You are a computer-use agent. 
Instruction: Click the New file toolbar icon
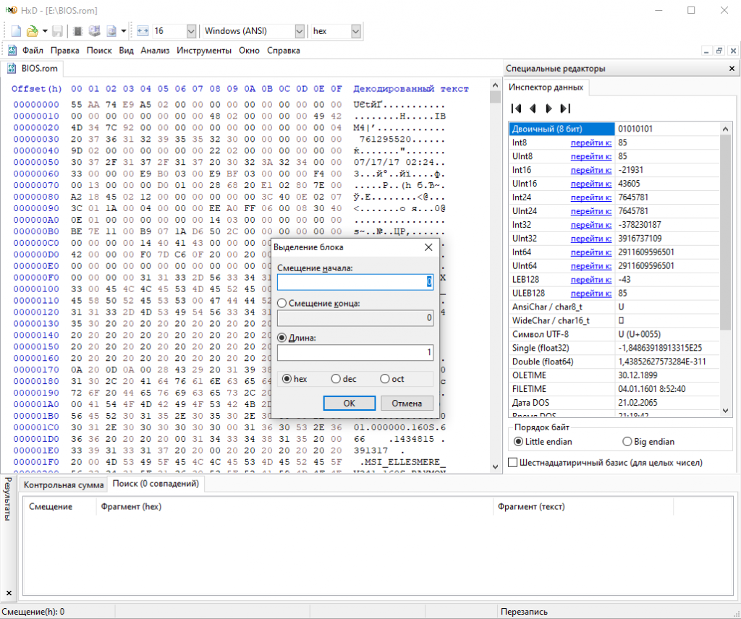coord(16,31)
